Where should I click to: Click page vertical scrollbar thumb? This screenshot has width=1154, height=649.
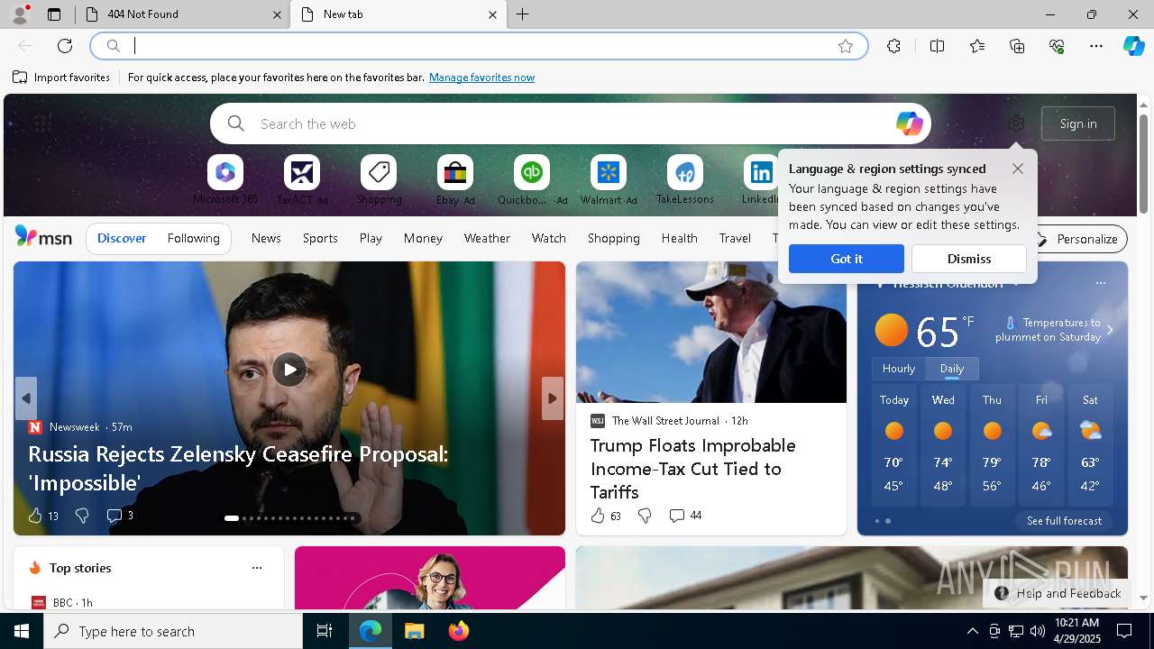1143,162
